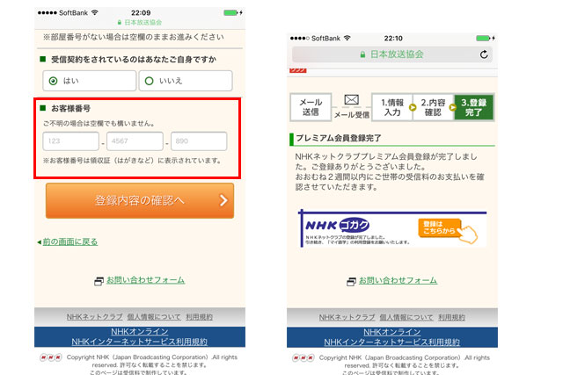This screenshot has height=375, width=563.
Task: Tap the window icon beside right お問い合わせフォーム
Action: [x=351, y=281]
